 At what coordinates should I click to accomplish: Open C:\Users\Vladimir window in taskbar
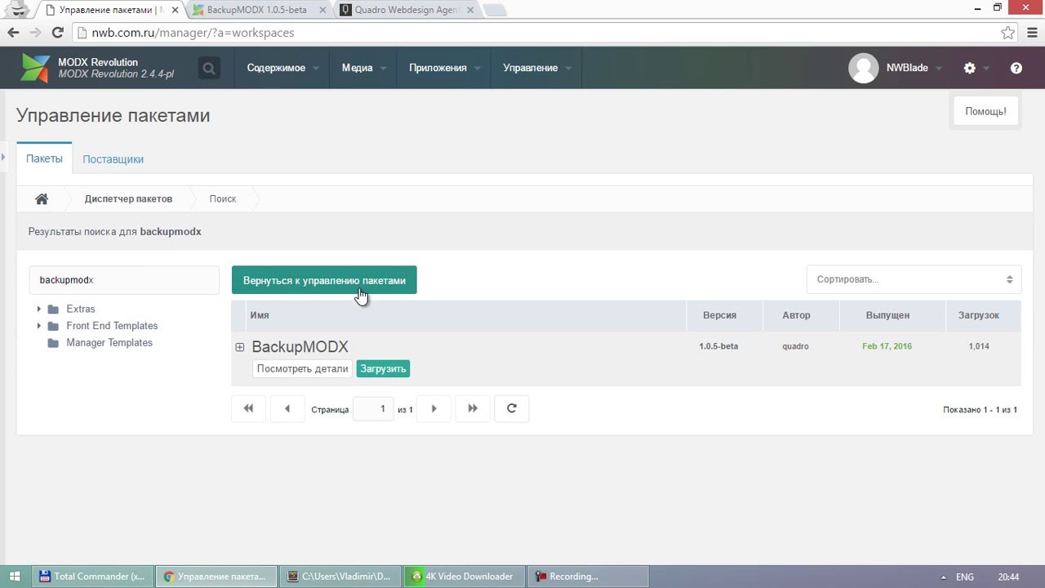[340, 577]
